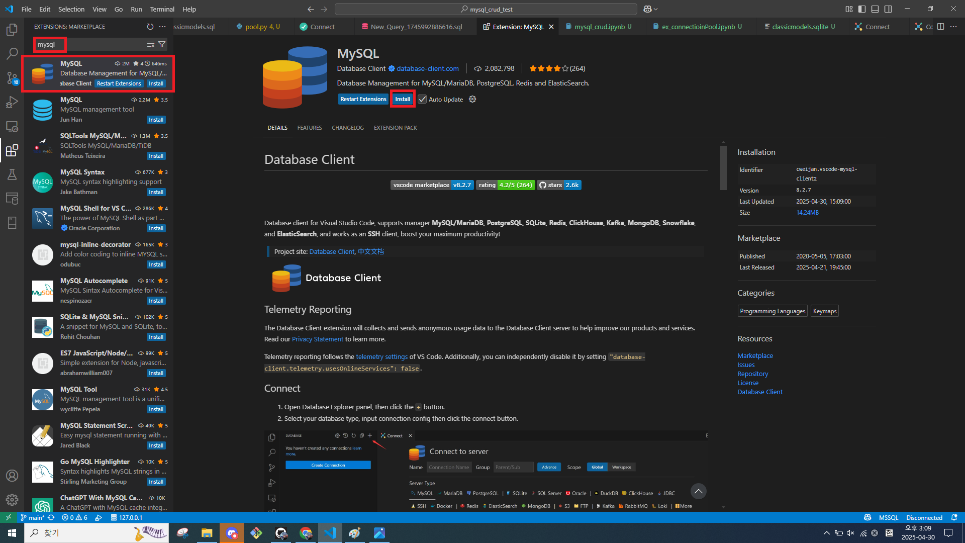This screenshot has height=543, width=965.
Task: Open Source Control view with badge
Action: point(12,78)
